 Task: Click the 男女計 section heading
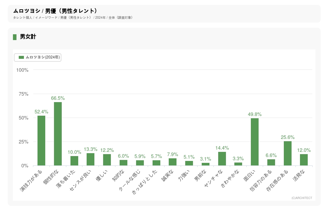[x=28, y=37]
